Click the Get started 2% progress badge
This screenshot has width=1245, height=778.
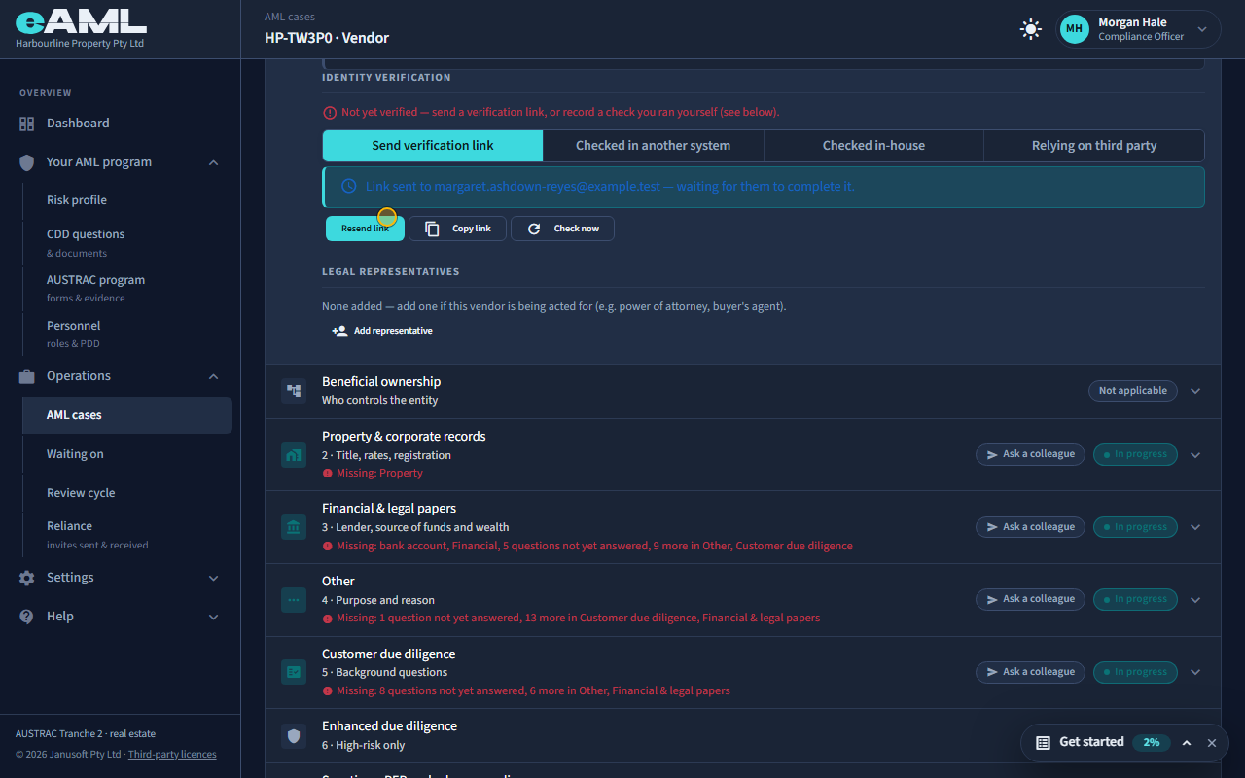1151,743
